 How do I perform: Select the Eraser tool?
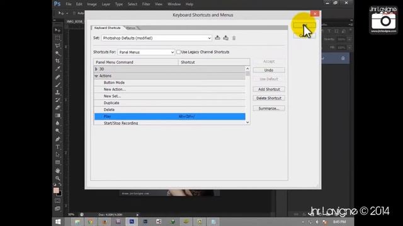pos(58,107)
